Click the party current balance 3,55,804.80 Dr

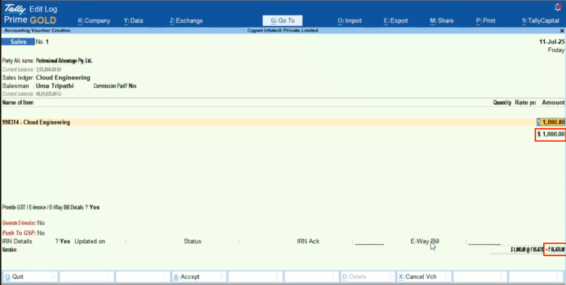tap(49, 70)
